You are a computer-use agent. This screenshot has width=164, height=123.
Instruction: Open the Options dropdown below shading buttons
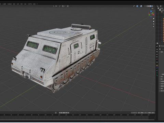(153, 9)
